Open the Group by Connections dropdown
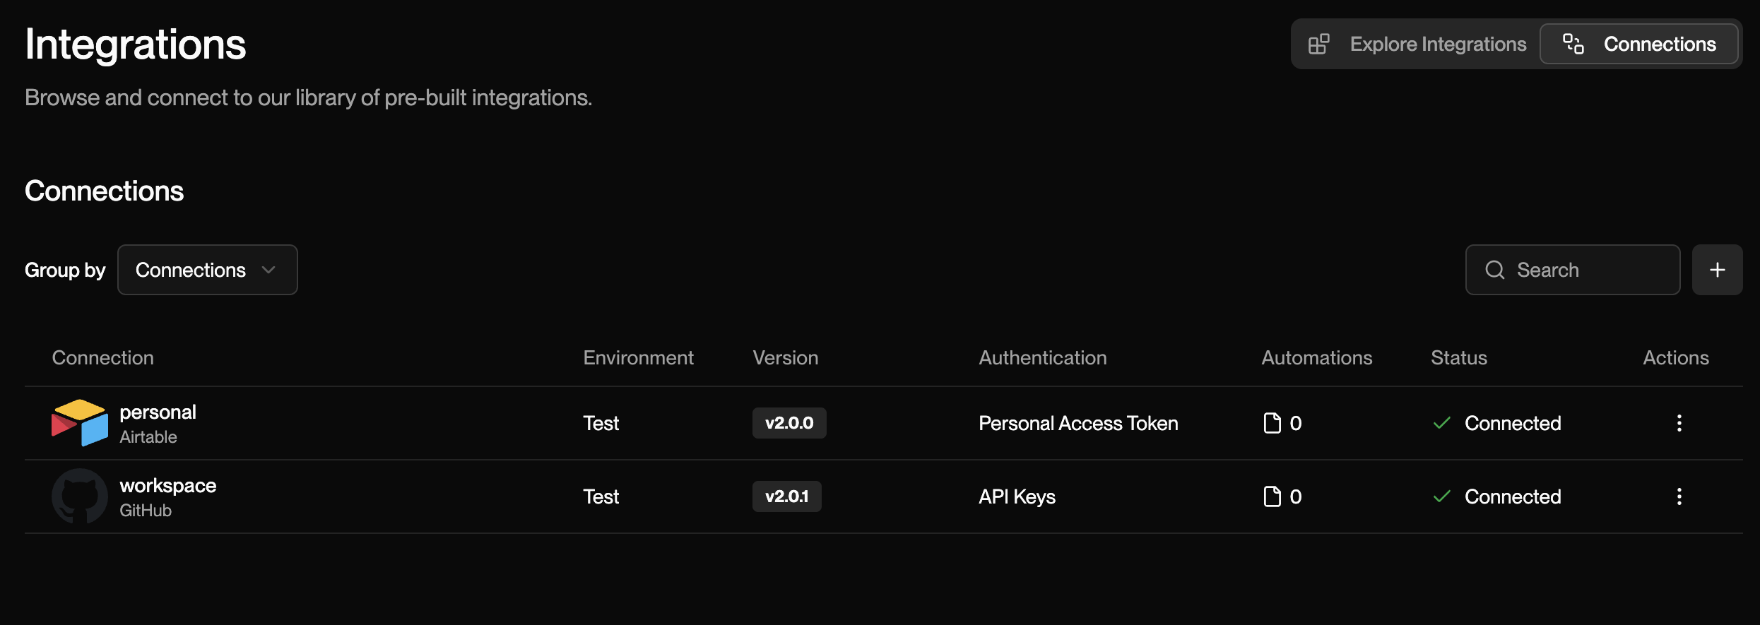1760x625 pixels. click(207, 270)
